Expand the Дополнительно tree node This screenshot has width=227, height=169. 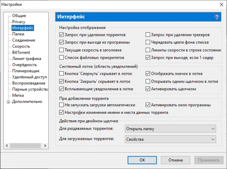click(8, 102)
